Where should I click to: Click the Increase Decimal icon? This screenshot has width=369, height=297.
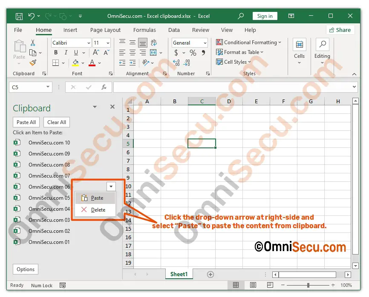coord(176,62)
